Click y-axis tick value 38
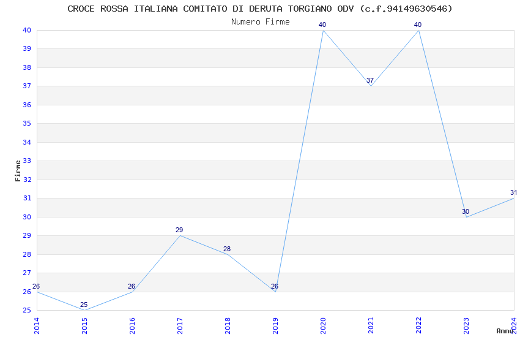Screen dimensions: 520x337 [27, 67]
